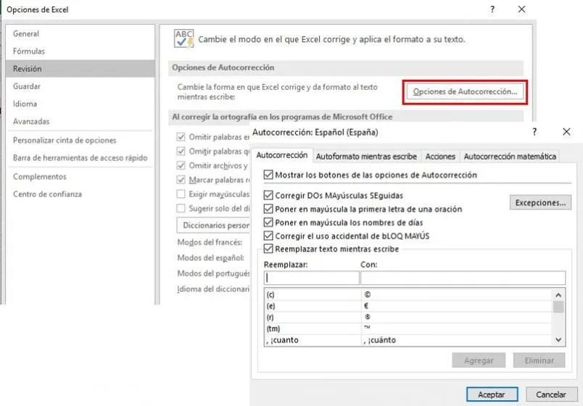Select the (e) euro replacement row
Image resolution: width=583 pixels, height=406 pixels.
point(408,306)
